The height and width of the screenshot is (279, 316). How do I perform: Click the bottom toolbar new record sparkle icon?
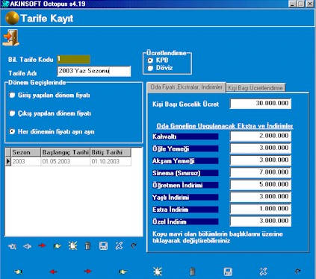(x=158, y=272)
